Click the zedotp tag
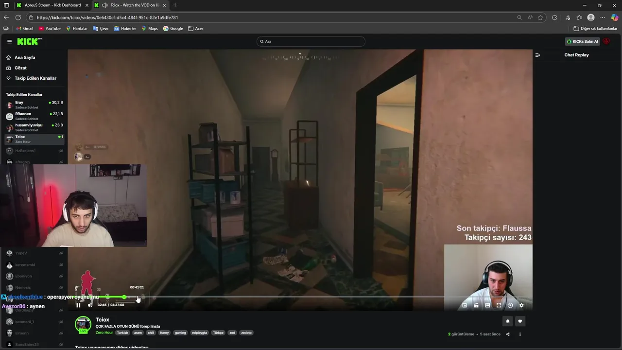Viewport: 622px width, 350px height. (x=246, y=333)
